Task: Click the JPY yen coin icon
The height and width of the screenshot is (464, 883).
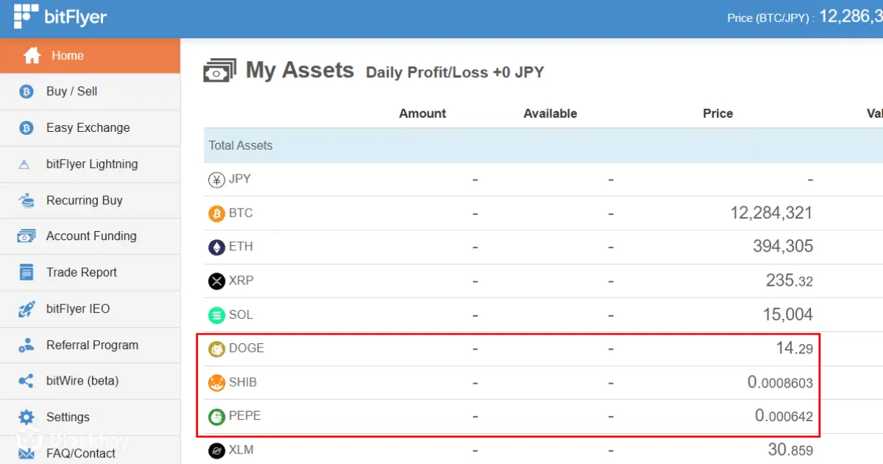Action: (216, 180)
